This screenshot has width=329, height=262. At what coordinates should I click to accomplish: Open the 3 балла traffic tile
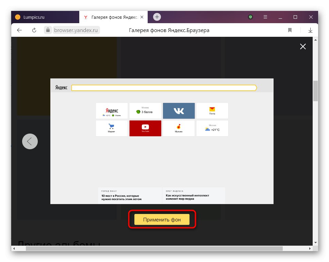pos(145,111)
